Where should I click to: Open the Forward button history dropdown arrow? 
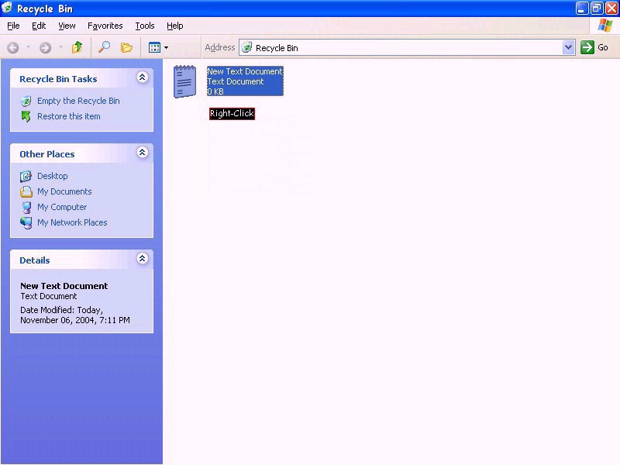click(x=60, y=47)
